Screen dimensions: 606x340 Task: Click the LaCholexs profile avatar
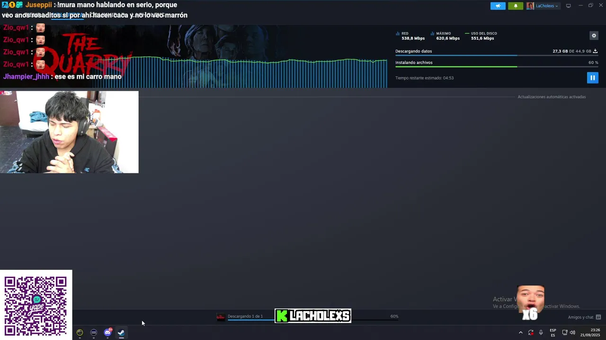pyautogui.click(x=530, y=6)
